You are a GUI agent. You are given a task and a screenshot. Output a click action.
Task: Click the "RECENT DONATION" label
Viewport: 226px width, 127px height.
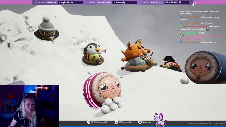pyautogui.click(x=152, y=2)
